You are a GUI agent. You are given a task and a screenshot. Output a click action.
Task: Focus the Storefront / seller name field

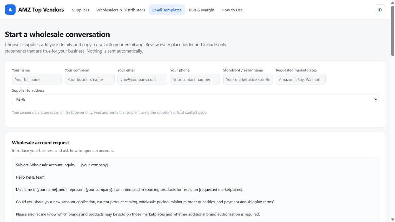click(x=248, y=79)
